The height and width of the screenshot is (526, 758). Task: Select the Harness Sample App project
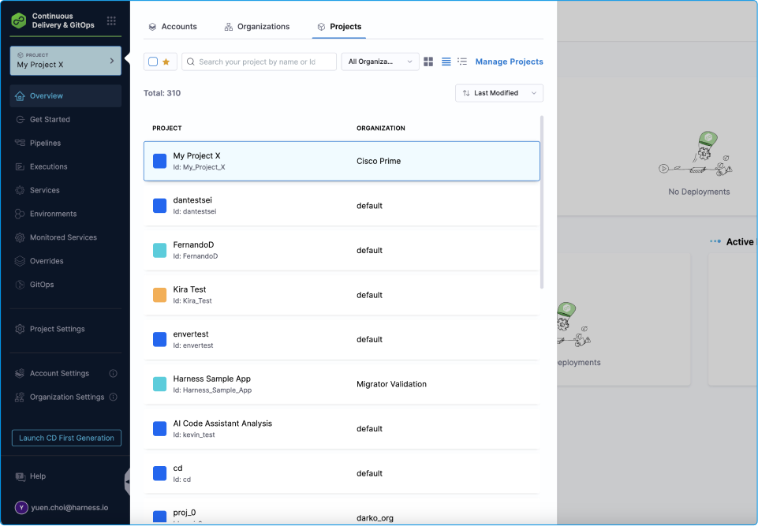pyautogui.click(x=342, y=384)
